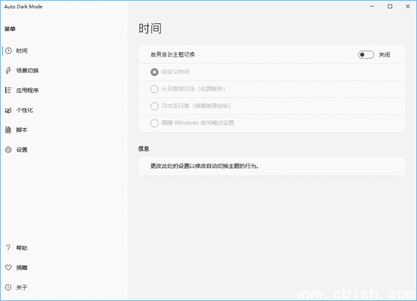Viewport: 417px width, 301px height.
Task: Click the 关于 info icon
Action: coord(8,287)
